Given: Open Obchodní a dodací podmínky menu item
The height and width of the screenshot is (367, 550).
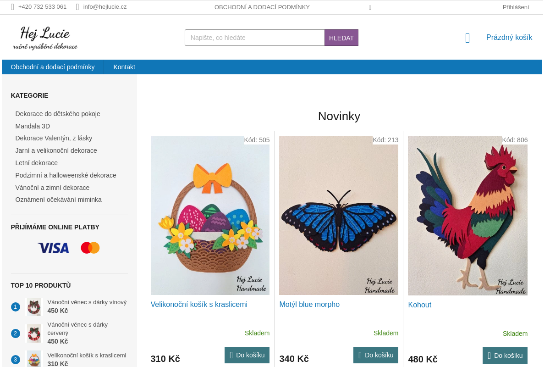Looking at the screenshot, I should pos(53,67).
